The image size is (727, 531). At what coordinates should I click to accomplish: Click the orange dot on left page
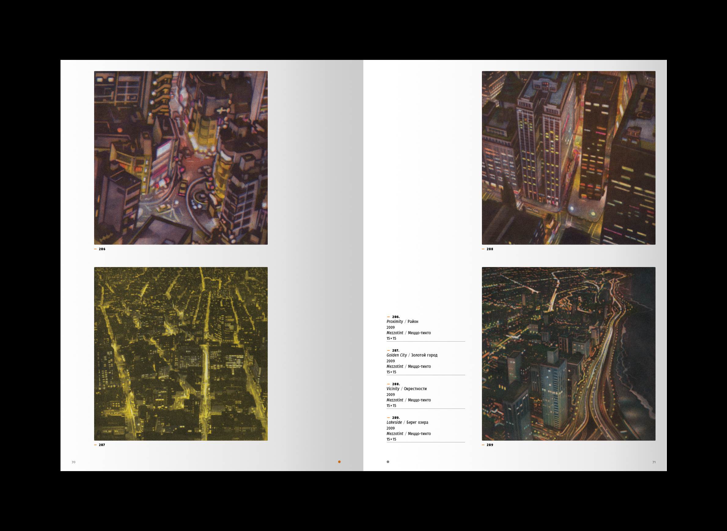[339, 462]
